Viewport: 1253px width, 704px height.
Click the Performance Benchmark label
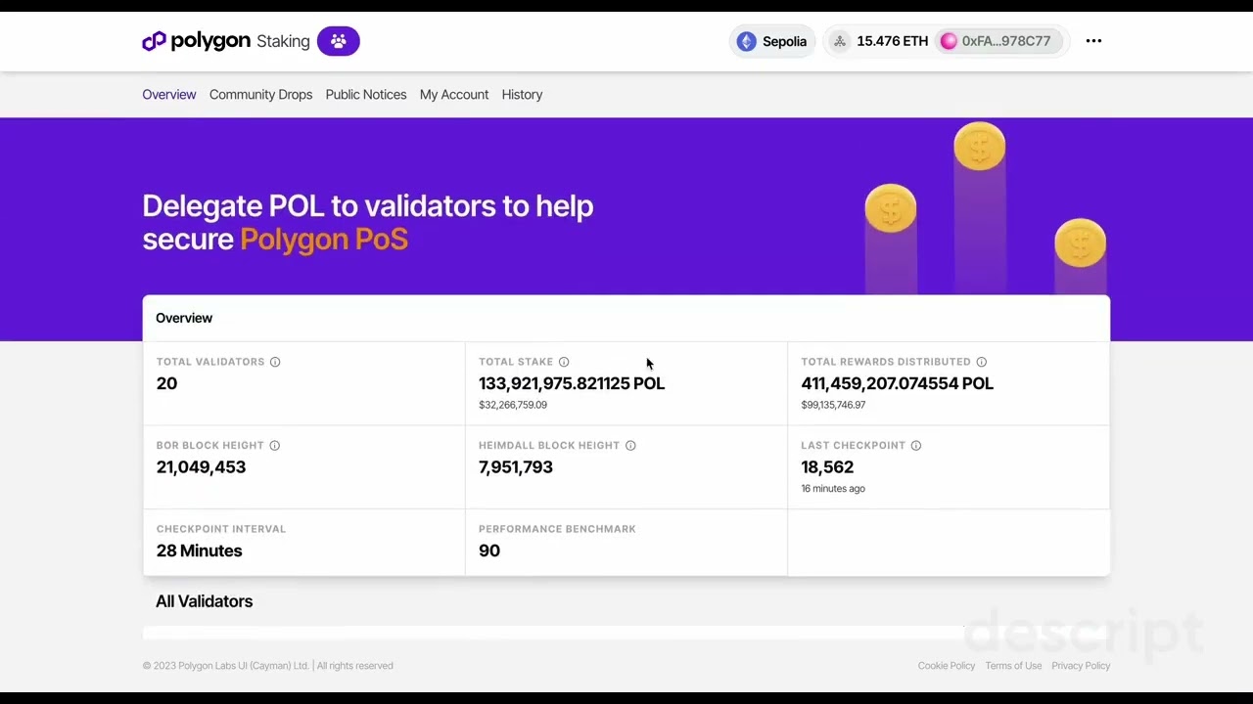tap(557, 529)
